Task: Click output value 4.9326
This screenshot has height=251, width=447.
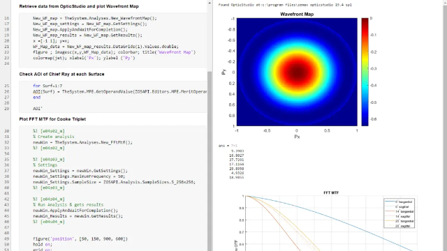Action: point(237,173)
